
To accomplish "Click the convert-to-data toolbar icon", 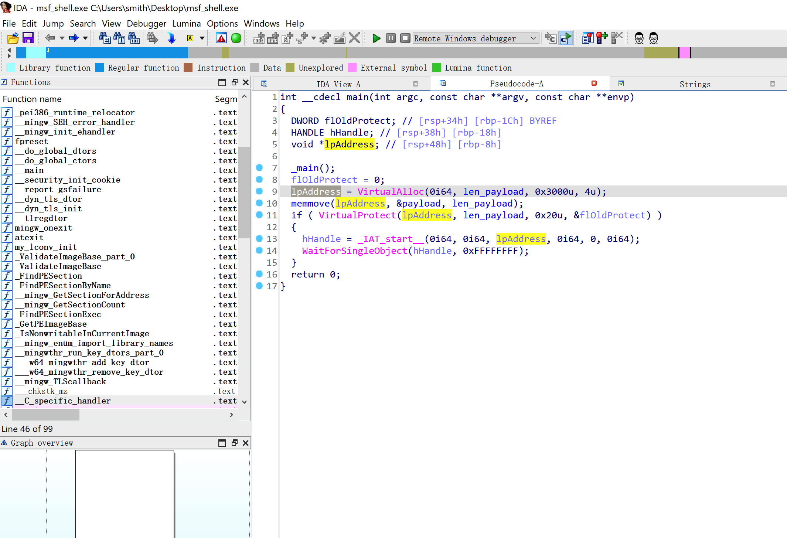I will tap(273, 38).
